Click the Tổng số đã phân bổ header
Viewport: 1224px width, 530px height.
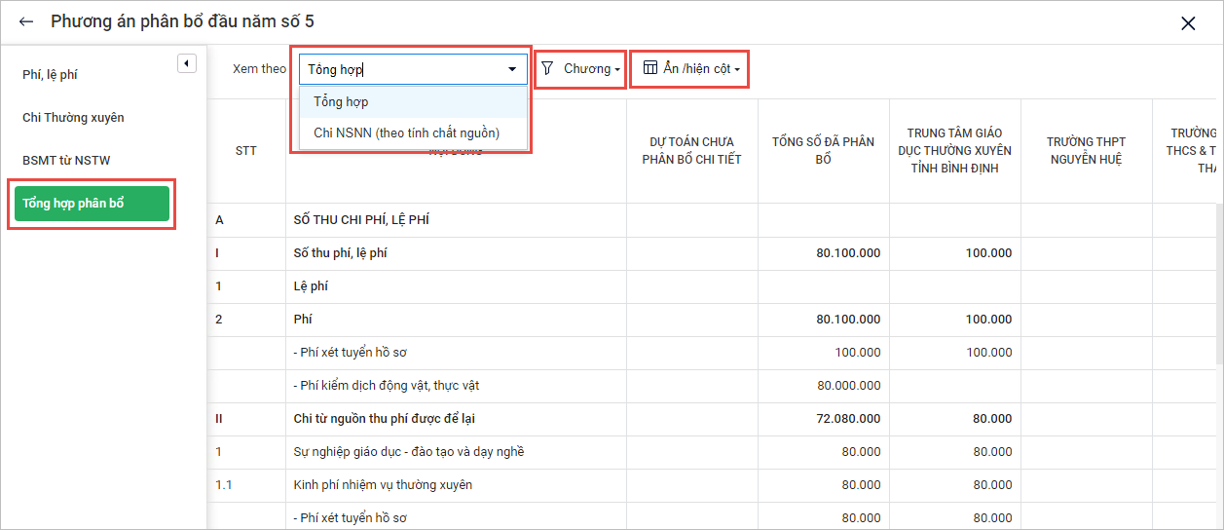(823, 150)
